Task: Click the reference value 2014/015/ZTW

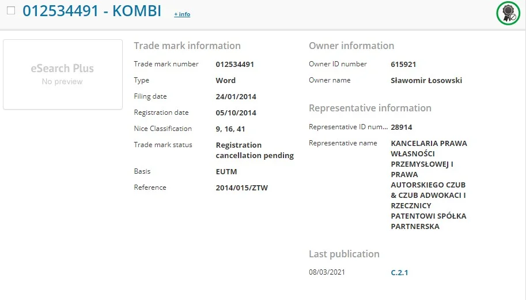Action: [x=242, y=188]
